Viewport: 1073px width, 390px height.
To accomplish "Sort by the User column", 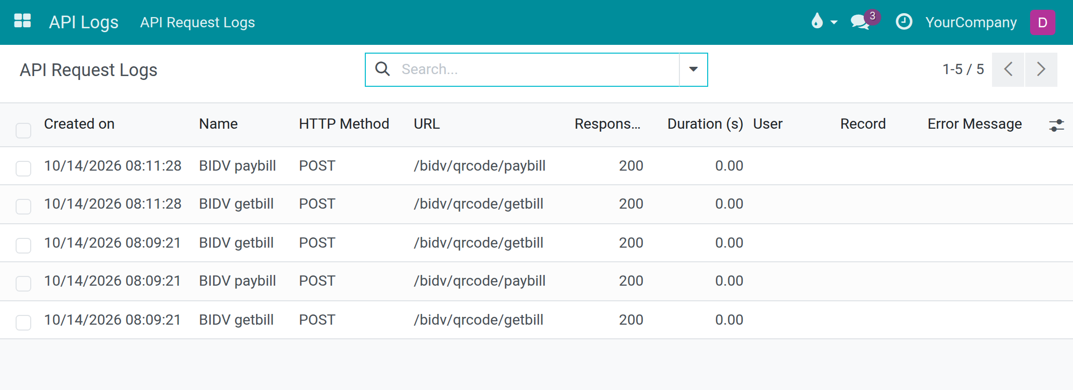I will [x=768, y=124].
